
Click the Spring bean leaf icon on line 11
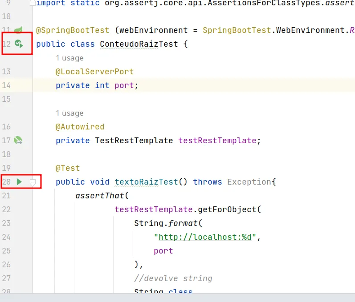[x=18, y=30]
